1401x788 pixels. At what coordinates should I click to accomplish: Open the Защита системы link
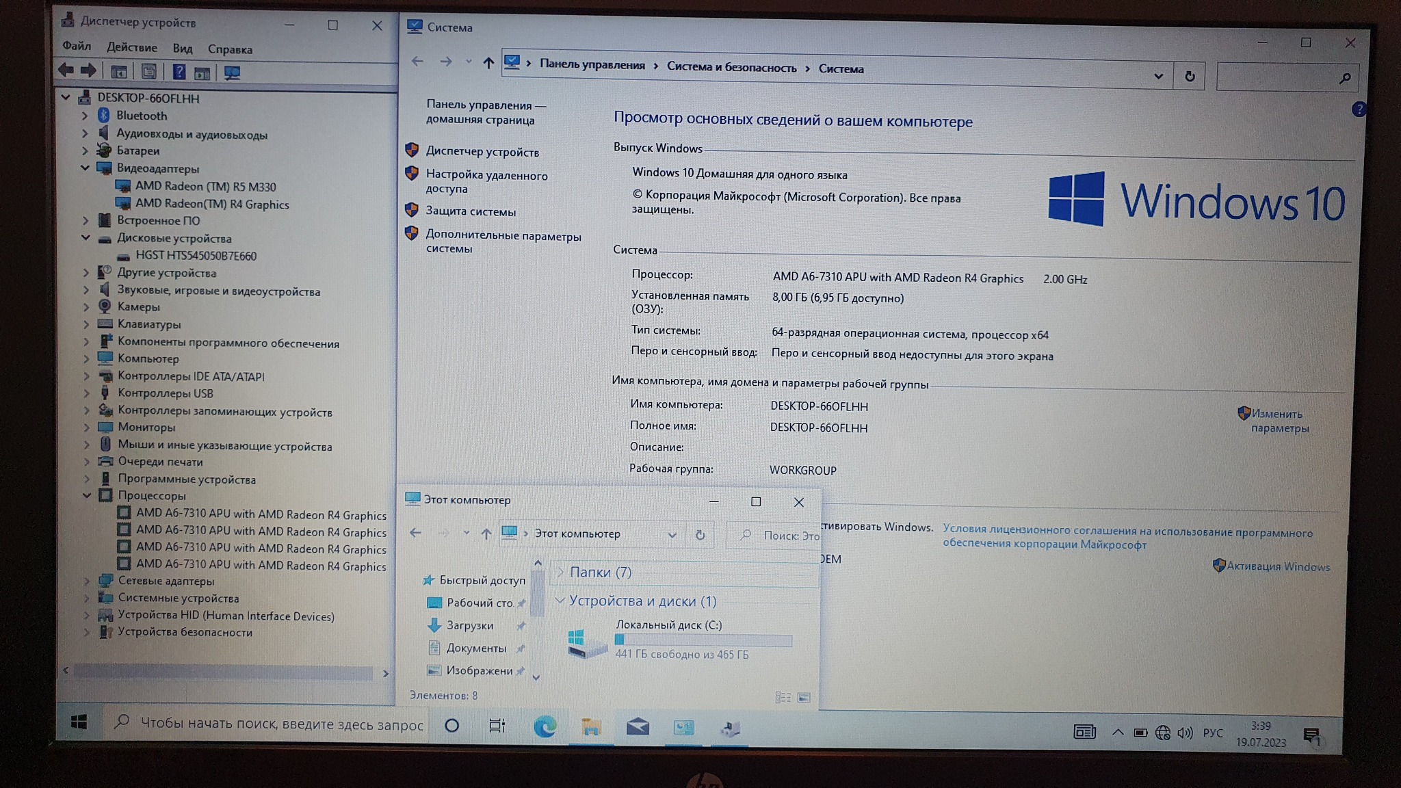[470, 211]
